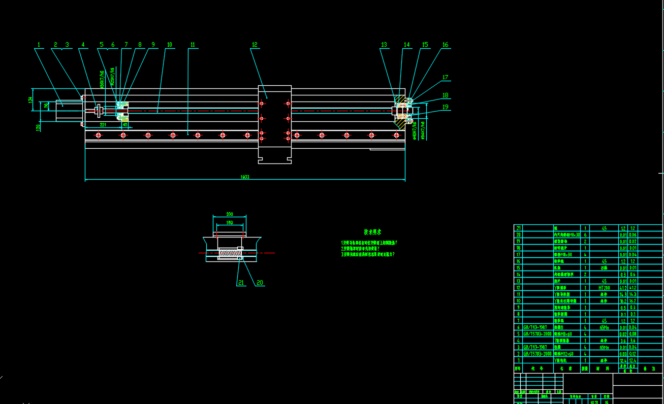Select part callout number 10

[x=169, y=45]
